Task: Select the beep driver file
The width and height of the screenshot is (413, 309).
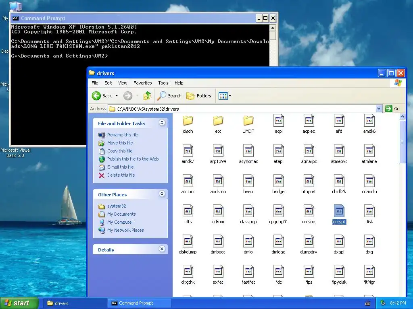Action: (x=248, y=181)
